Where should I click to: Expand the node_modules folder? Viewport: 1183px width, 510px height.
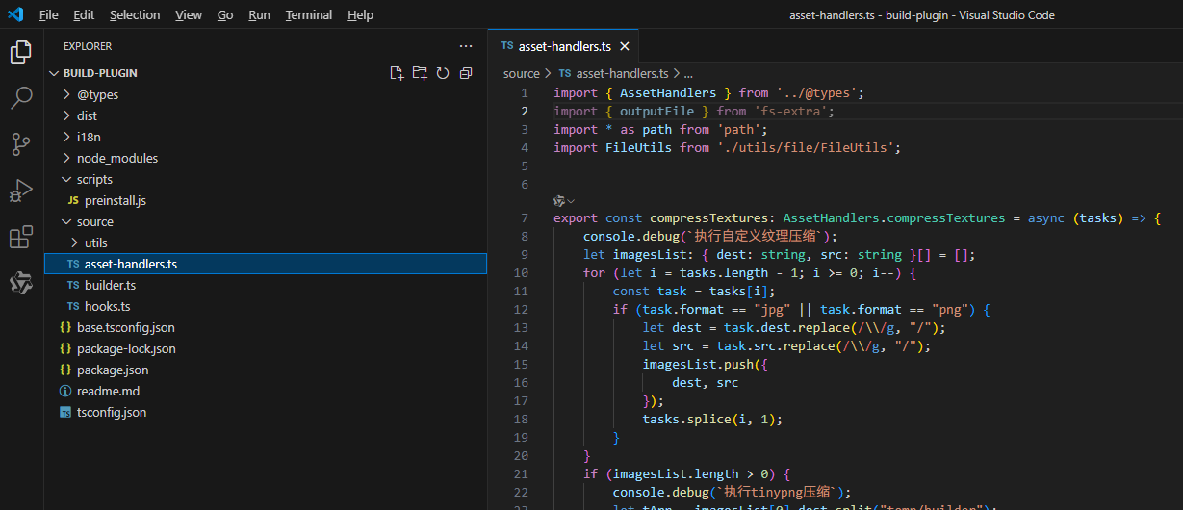[116, 158]
